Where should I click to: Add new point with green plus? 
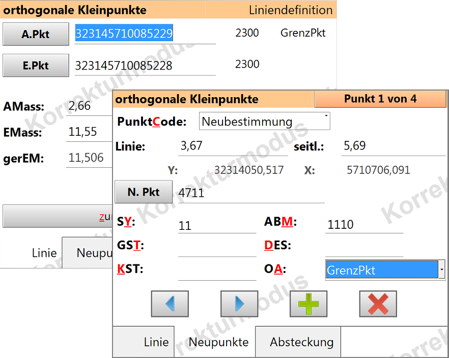(x=308, y=304)
